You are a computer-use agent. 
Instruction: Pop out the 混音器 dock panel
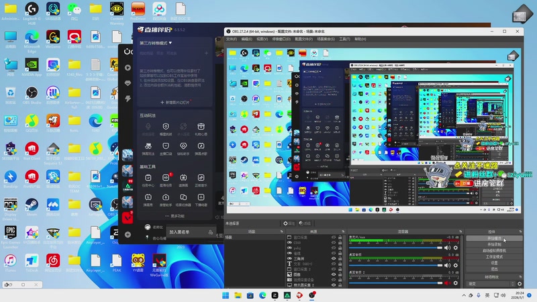460,232
